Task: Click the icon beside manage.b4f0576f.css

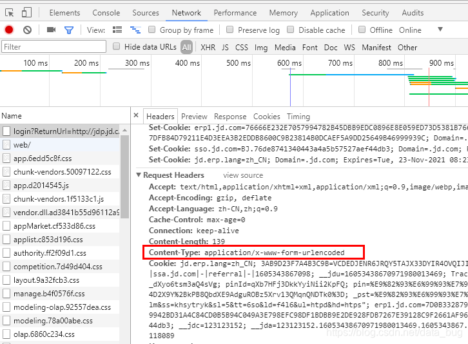Action: [6, 294]
